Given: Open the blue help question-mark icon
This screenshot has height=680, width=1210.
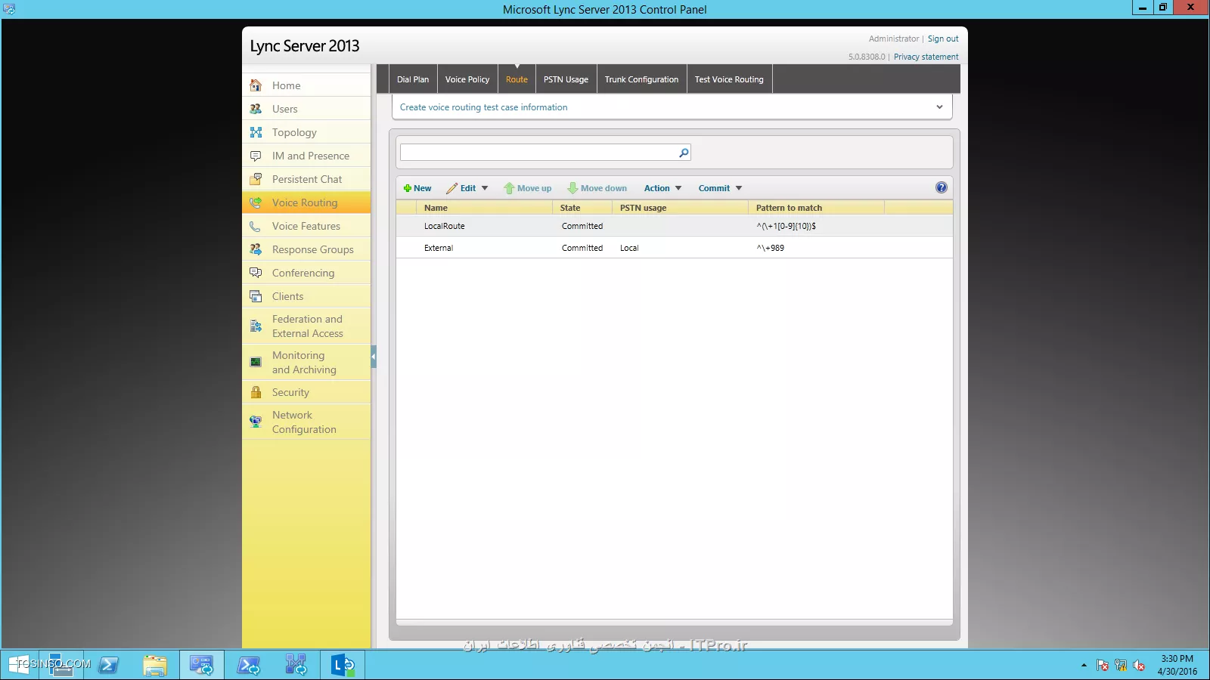Looking at the screenshot, I should pos(942,187).
